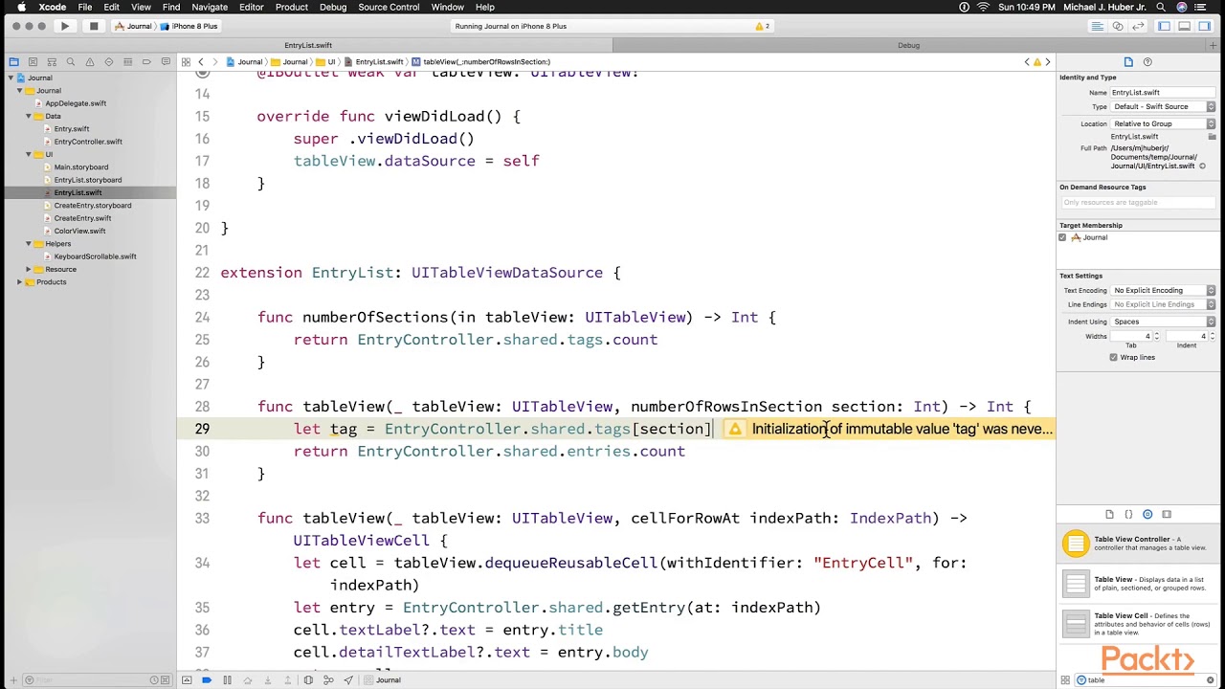Switch to the Debug tab
This screenshot has height=689, width=1225.
908,45
